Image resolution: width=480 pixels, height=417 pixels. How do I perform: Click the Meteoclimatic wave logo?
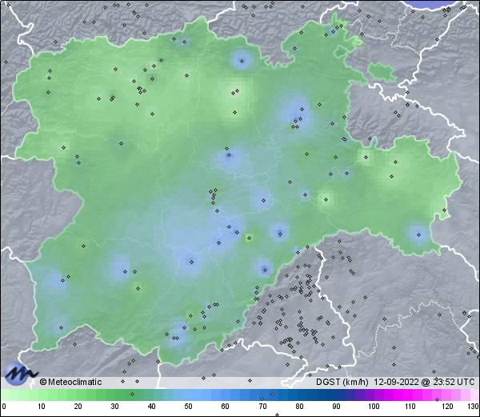point(20,374)
